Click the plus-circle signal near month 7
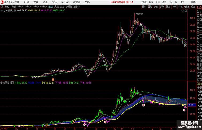The image size is (202, 130). pos(84,124)
